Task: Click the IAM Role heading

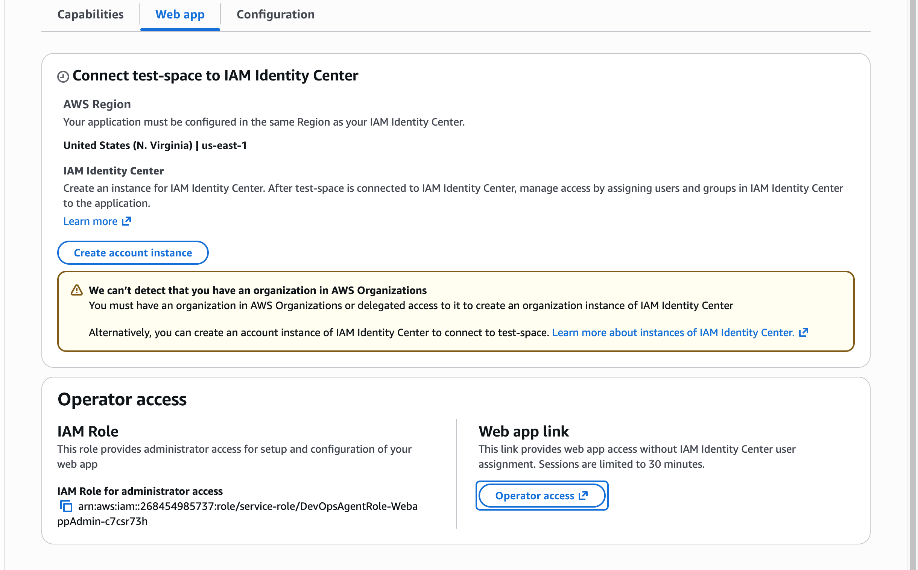Action: coord(88,431)
